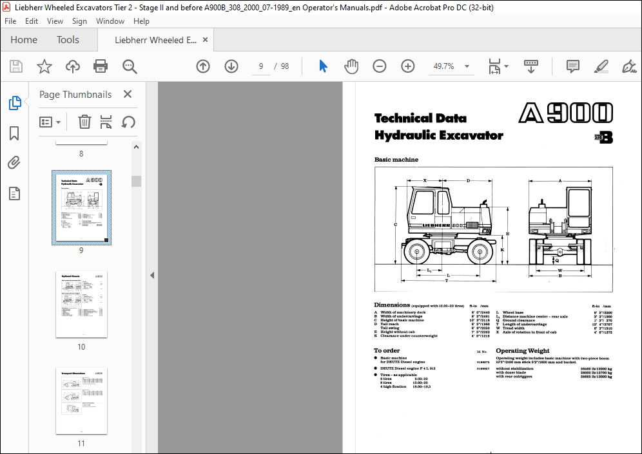Zoom out with minus icon
Image resolution: width=642 pixels, height=454 pixels.
(x=380, y=66)
